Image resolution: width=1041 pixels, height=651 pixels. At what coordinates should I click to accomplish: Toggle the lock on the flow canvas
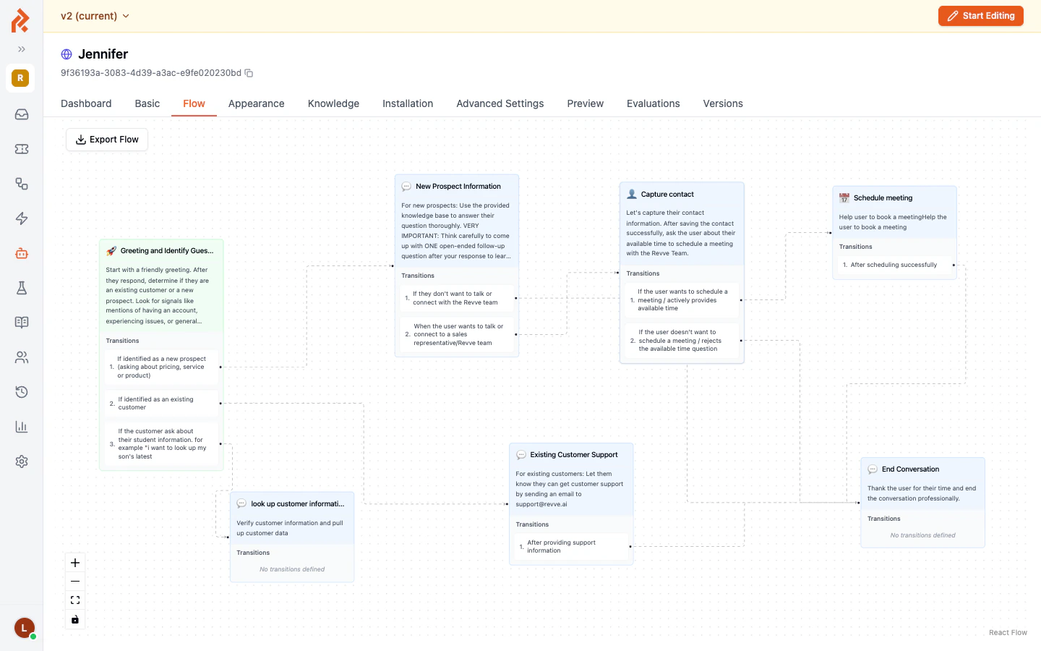75,619
